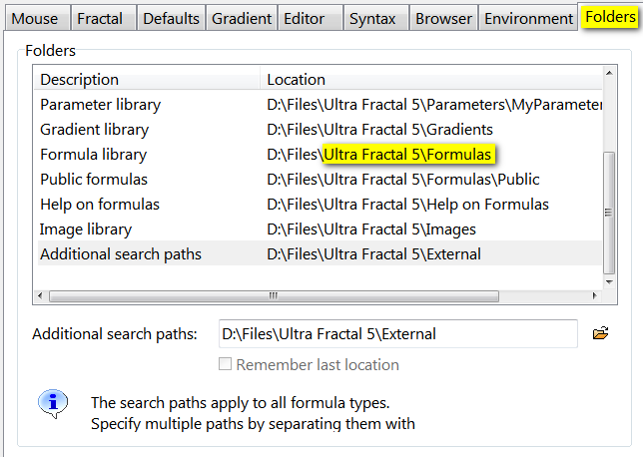Select the Public formulas row

tap(320, 180)
